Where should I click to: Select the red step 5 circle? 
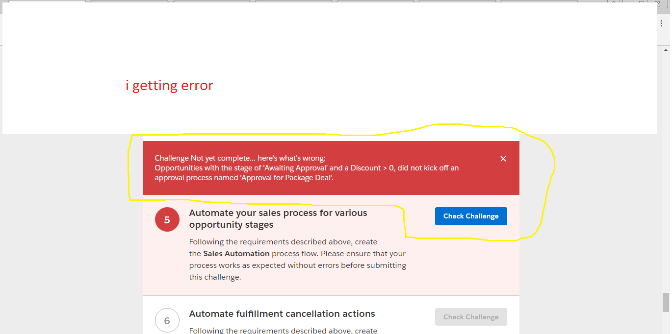[167, 220]
